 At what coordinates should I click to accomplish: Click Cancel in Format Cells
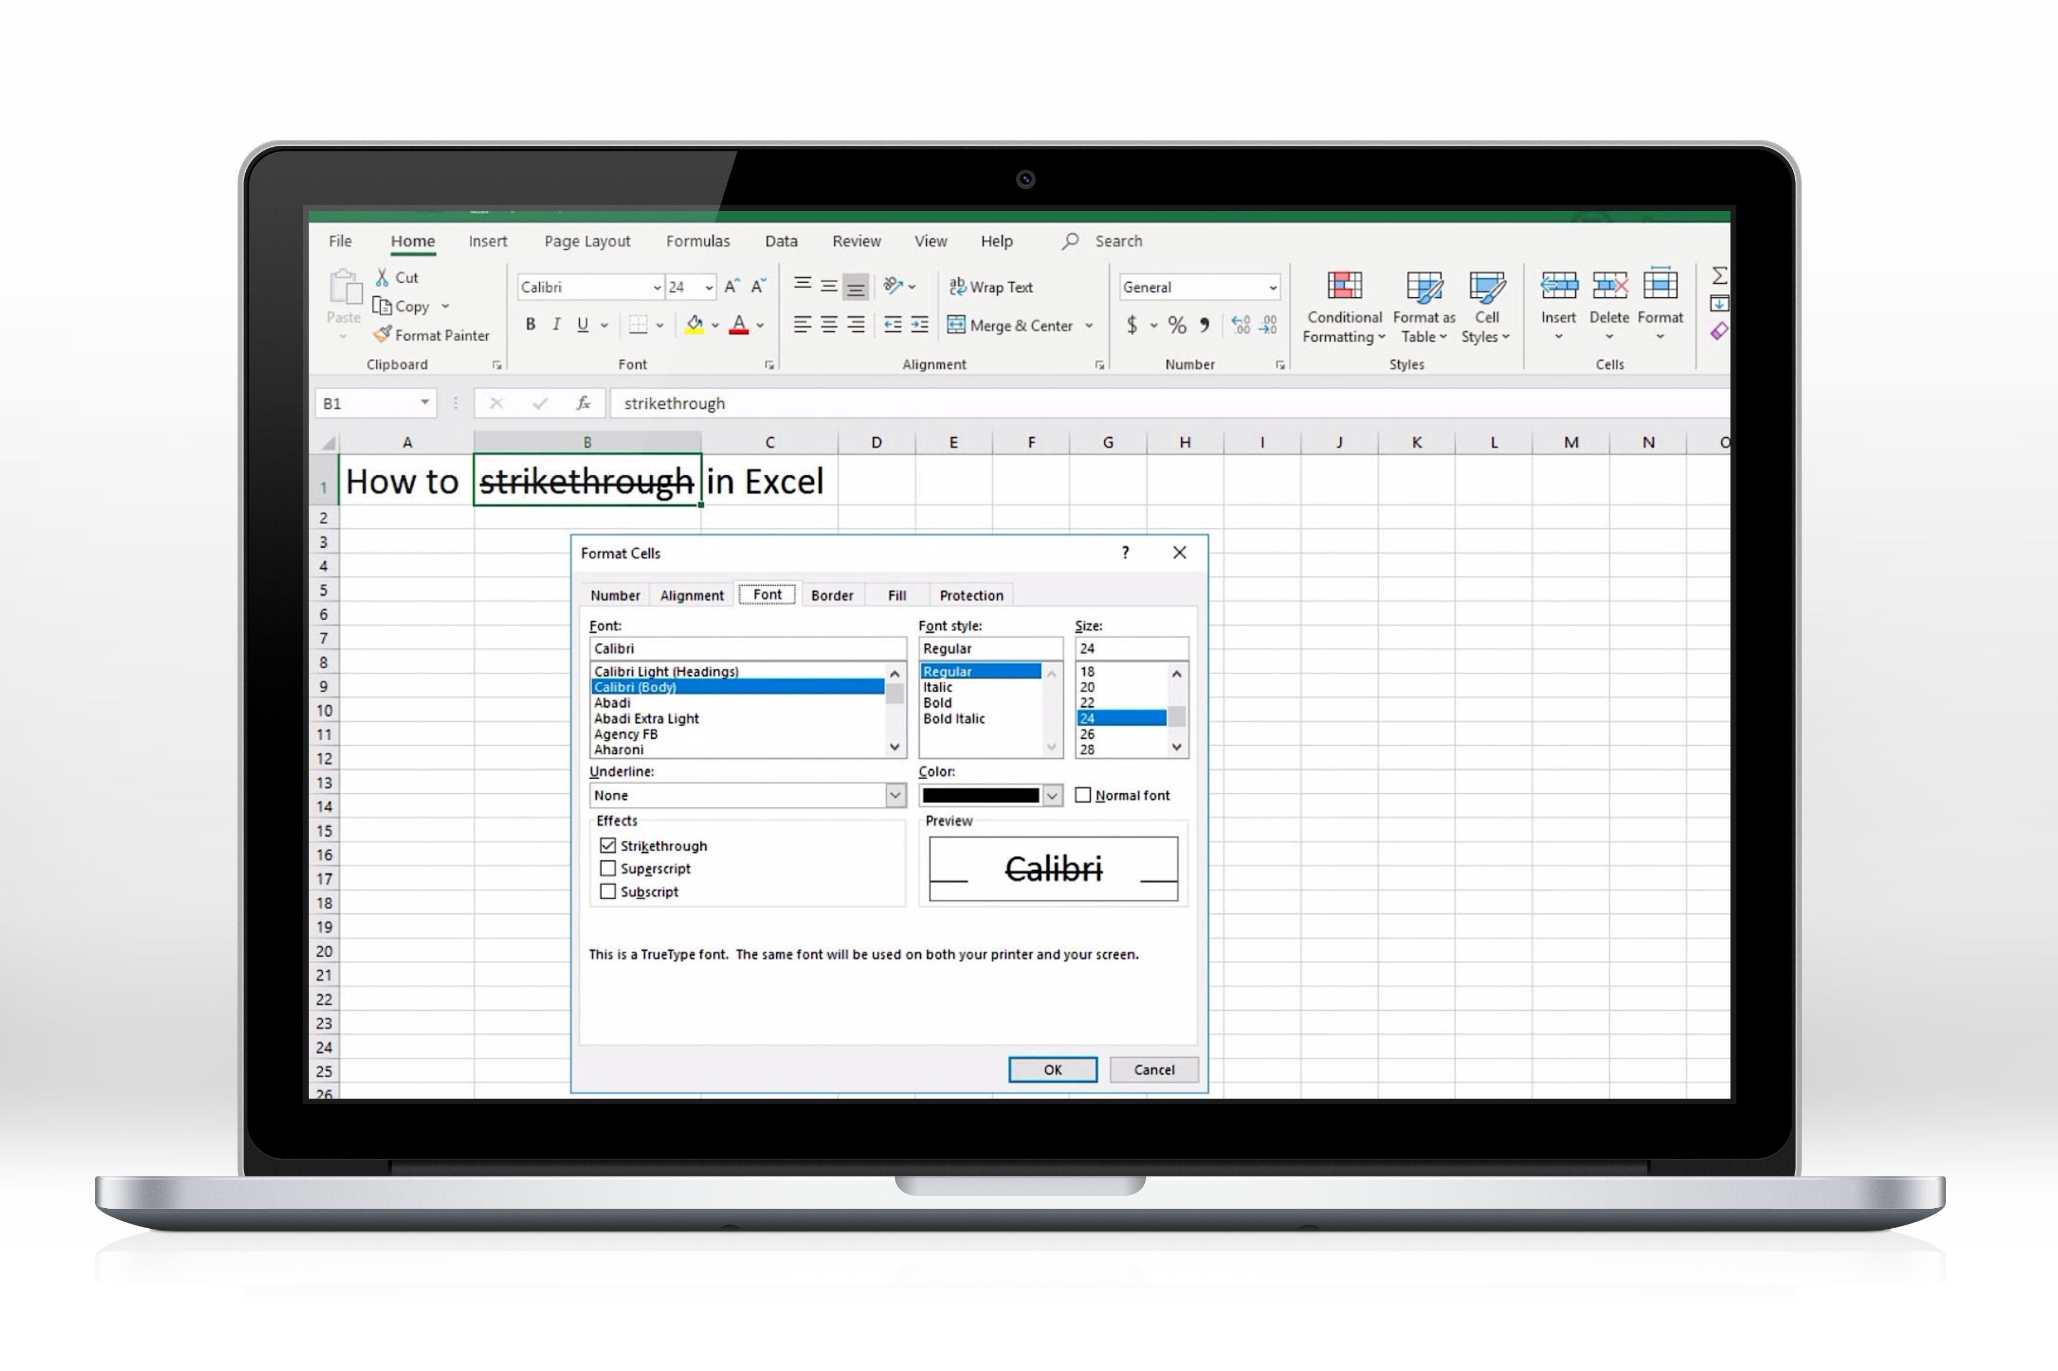pyautogui.click(x=1154, y=1070)
